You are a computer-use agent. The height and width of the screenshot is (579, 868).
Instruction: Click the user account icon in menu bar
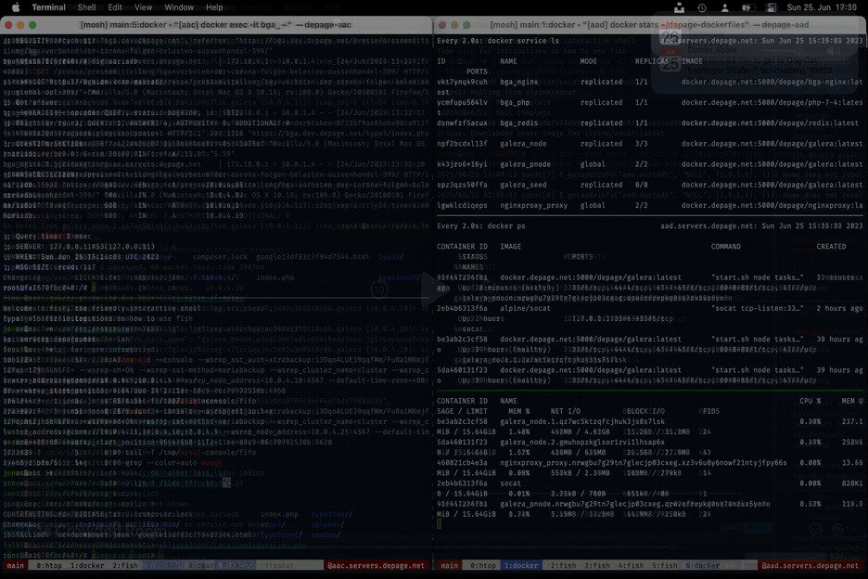coord(724,7)
